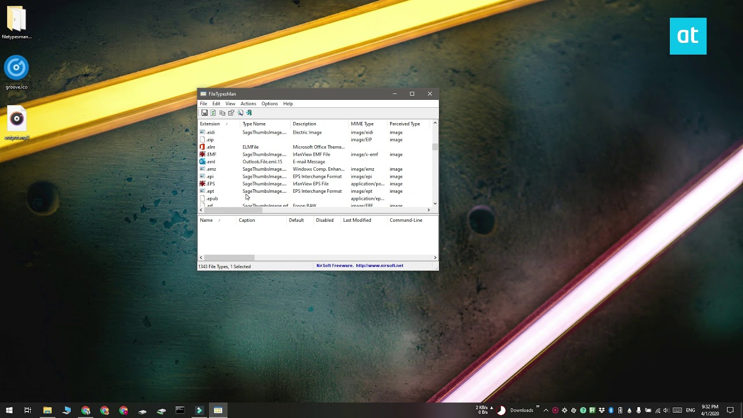743x418 pixels.
Task: Click the Name column header in lower pane
Action: [x=217, y=220]
